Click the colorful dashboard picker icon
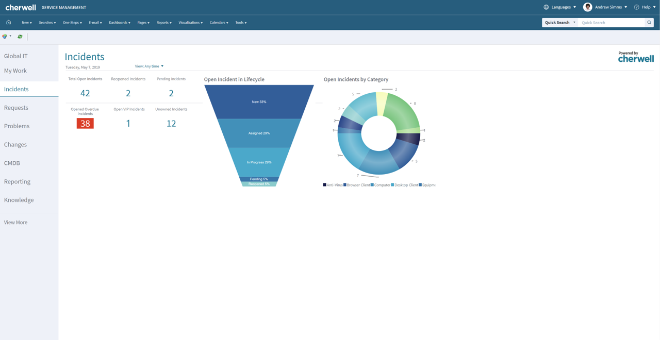 pyautogui.click(x=5, y=37)
